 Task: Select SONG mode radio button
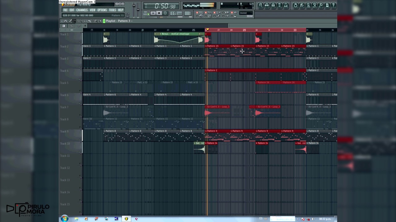148,14
